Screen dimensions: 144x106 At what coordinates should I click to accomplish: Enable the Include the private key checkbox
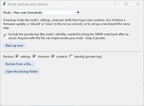5,36
